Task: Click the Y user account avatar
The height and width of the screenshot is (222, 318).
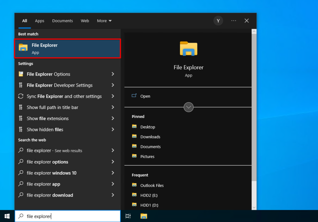Action: point(218,20)
